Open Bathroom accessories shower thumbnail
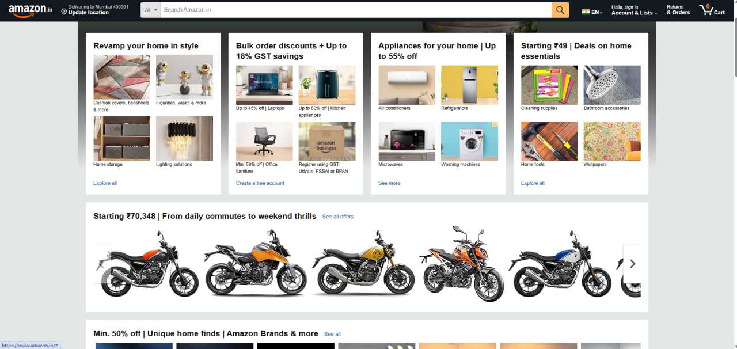Image resolution: width=737 pixels, height=349 pixels. [x=612, y=85]
